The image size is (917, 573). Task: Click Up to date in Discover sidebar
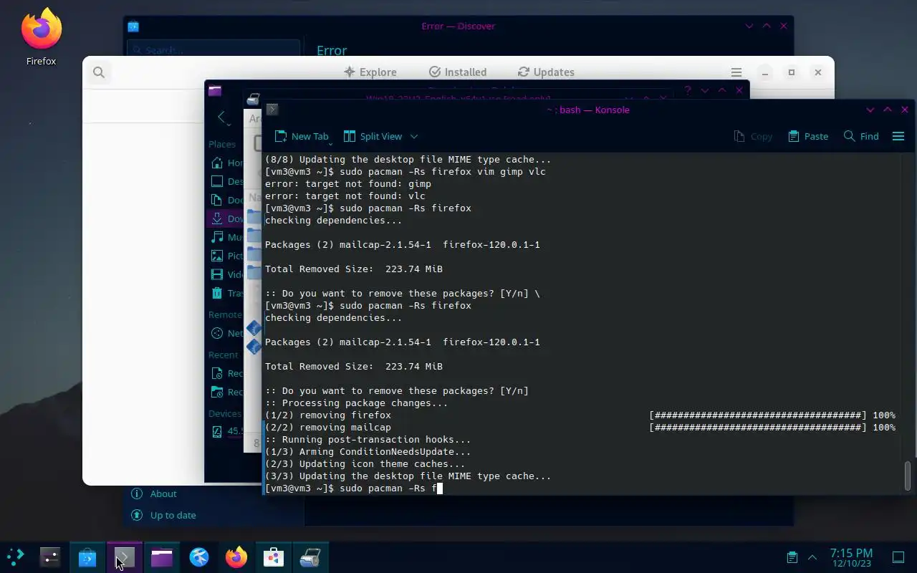(x=164, y=515)
